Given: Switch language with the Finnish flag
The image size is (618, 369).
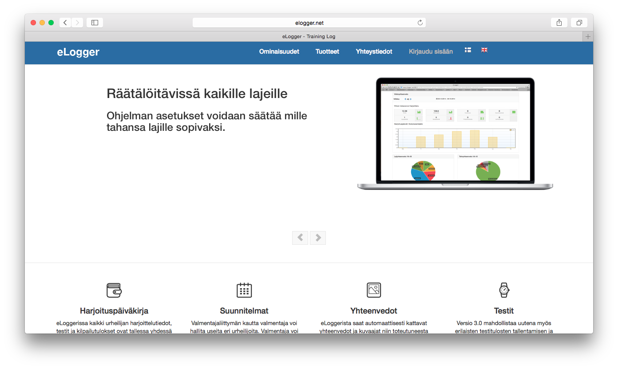Looking at the screenshot, I should (468, 50).
